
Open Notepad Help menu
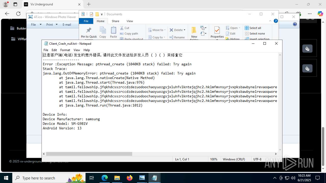(x=87, y=50)
